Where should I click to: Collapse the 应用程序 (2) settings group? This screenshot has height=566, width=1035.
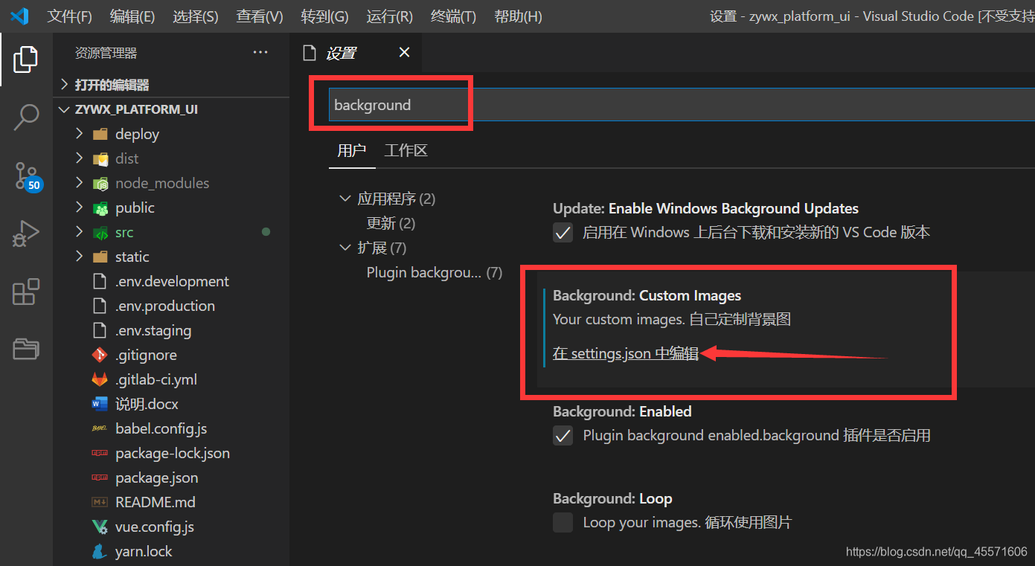[x=345, y=199]
